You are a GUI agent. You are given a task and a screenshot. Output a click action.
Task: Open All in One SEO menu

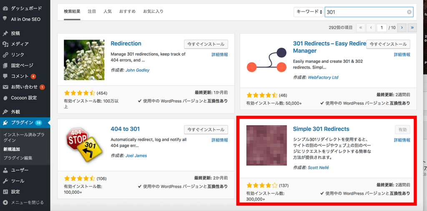(25, 19)
